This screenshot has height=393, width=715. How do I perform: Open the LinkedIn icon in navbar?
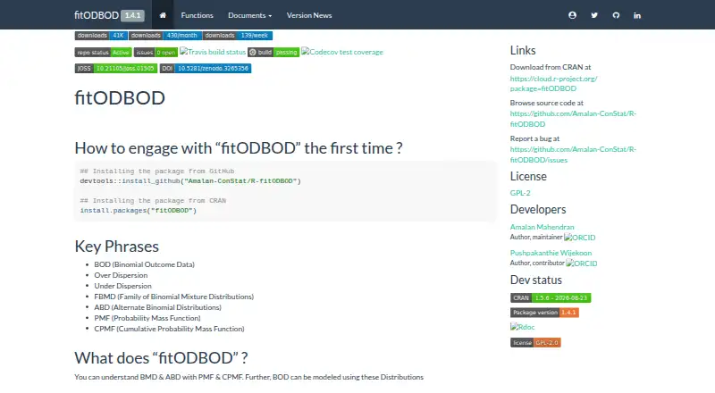click(637, 15)
